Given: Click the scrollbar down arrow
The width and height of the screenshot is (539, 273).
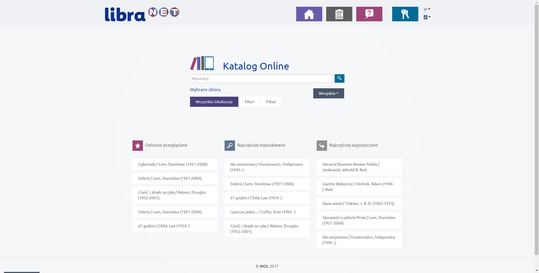Looking at the screenshot, I should (x=537, y=271).
